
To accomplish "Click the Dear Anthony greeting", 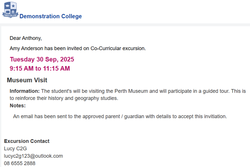I will click(26, 38).
